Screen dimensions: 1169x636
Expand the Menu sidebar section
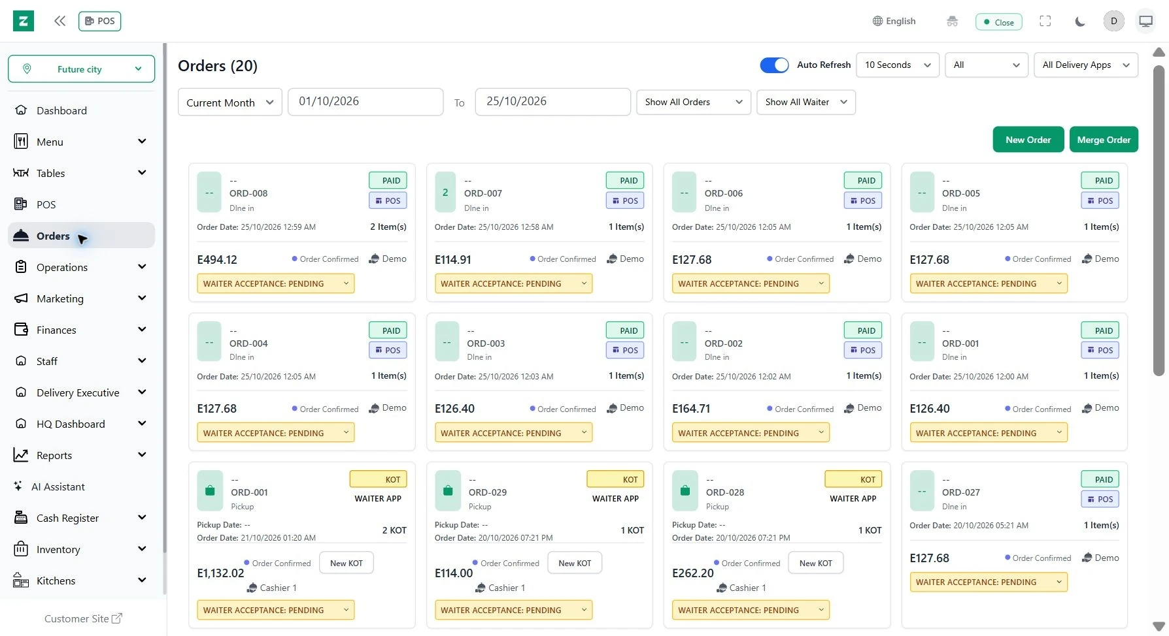coord(81,142)
